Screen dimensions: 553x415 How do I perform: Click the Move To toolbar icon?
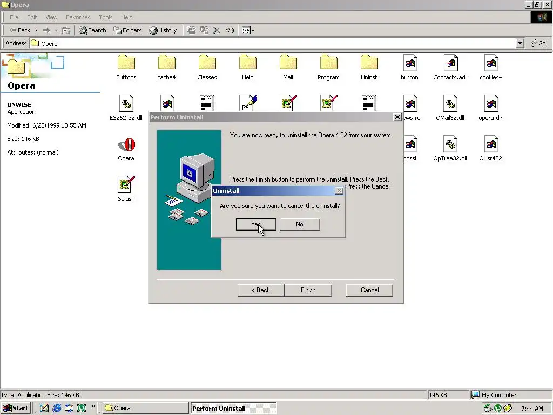[191, 30]
